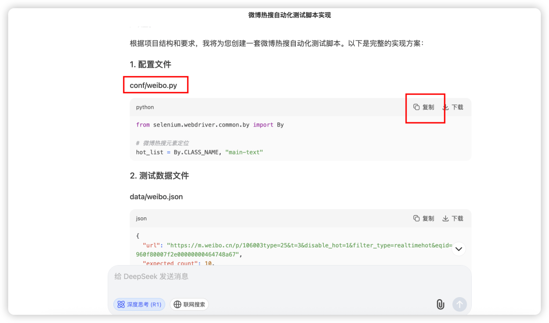This screenshot has width=549, height=323.
Task: Toggle 联网搜索 web search on
Action: click(x=189, y=304)
